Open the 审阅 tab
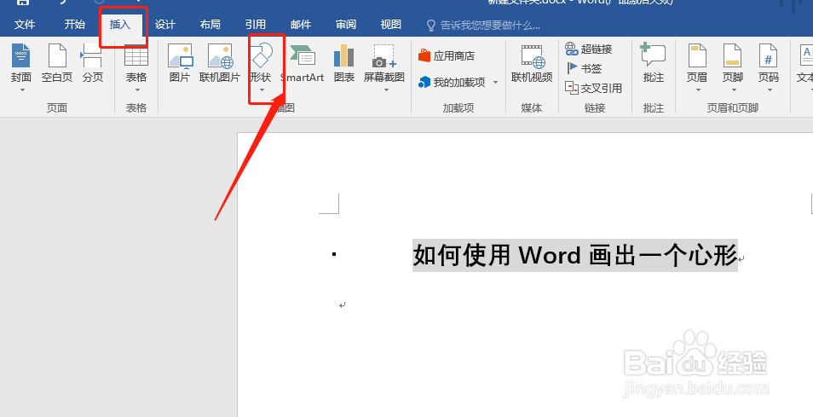Image resolution: width=813 pixels, height=417 pixels. 346,25
